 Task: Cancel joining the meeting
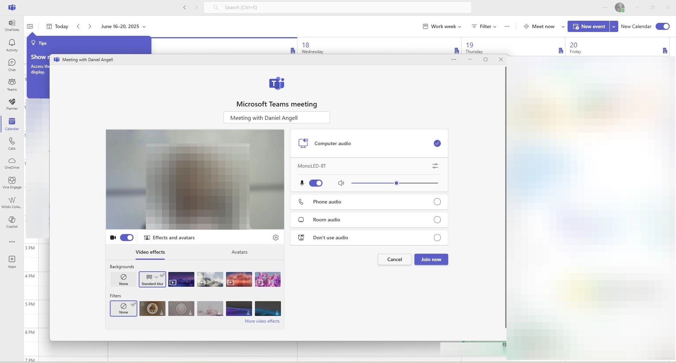tap(394, 259)
